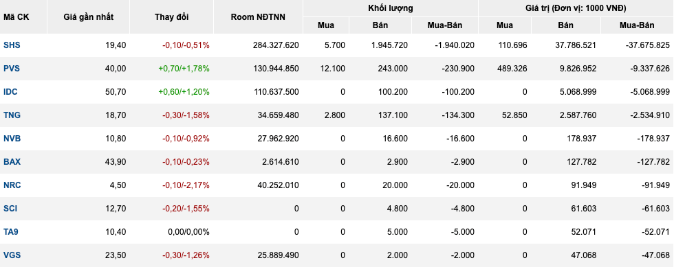The image size is (674, 267).
Task: Click the NRC ticker link
Action: coord(12,185)
